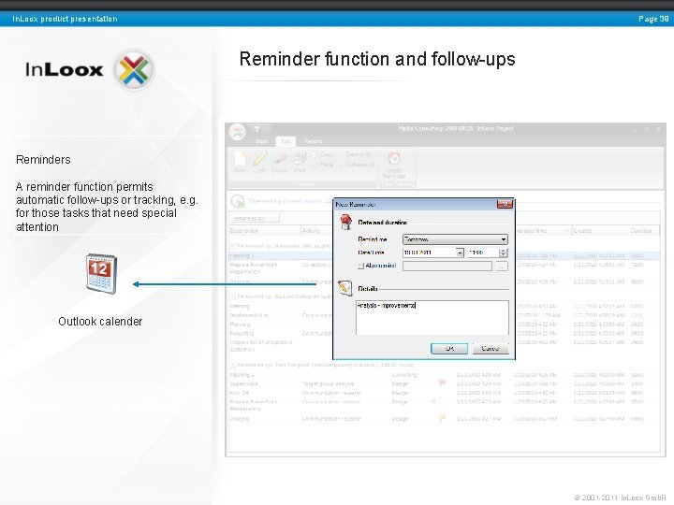Image resolution: width=674 pixels, height=505 pixels.
Task: Click the 'Outlook calender' caption
Action: click(100, 322)
